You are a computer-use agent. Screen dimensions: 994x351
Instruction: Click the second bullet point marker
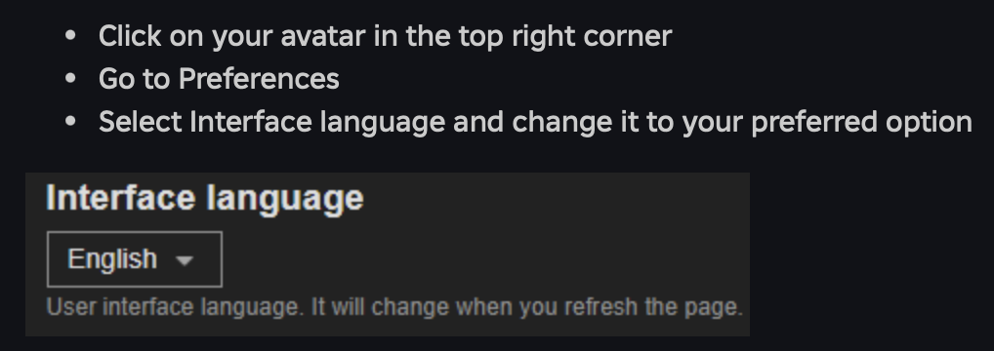click(x=70, y=79)
